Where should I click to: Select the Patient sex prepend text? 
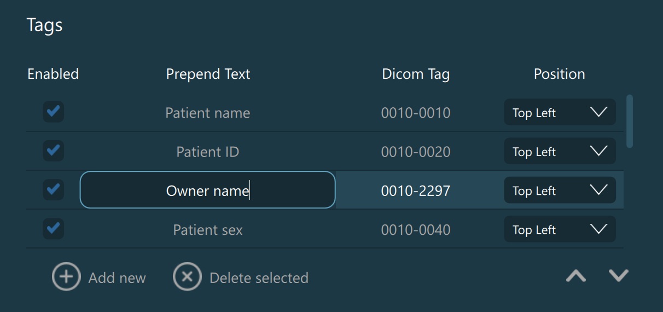(x=207, y=230)
